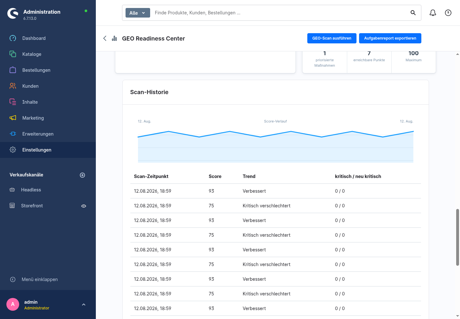The width and height of the screenshot is (460, 319).
Task: Click the GEO Readiness bar chart icon
Action: (x=114, y=38)
